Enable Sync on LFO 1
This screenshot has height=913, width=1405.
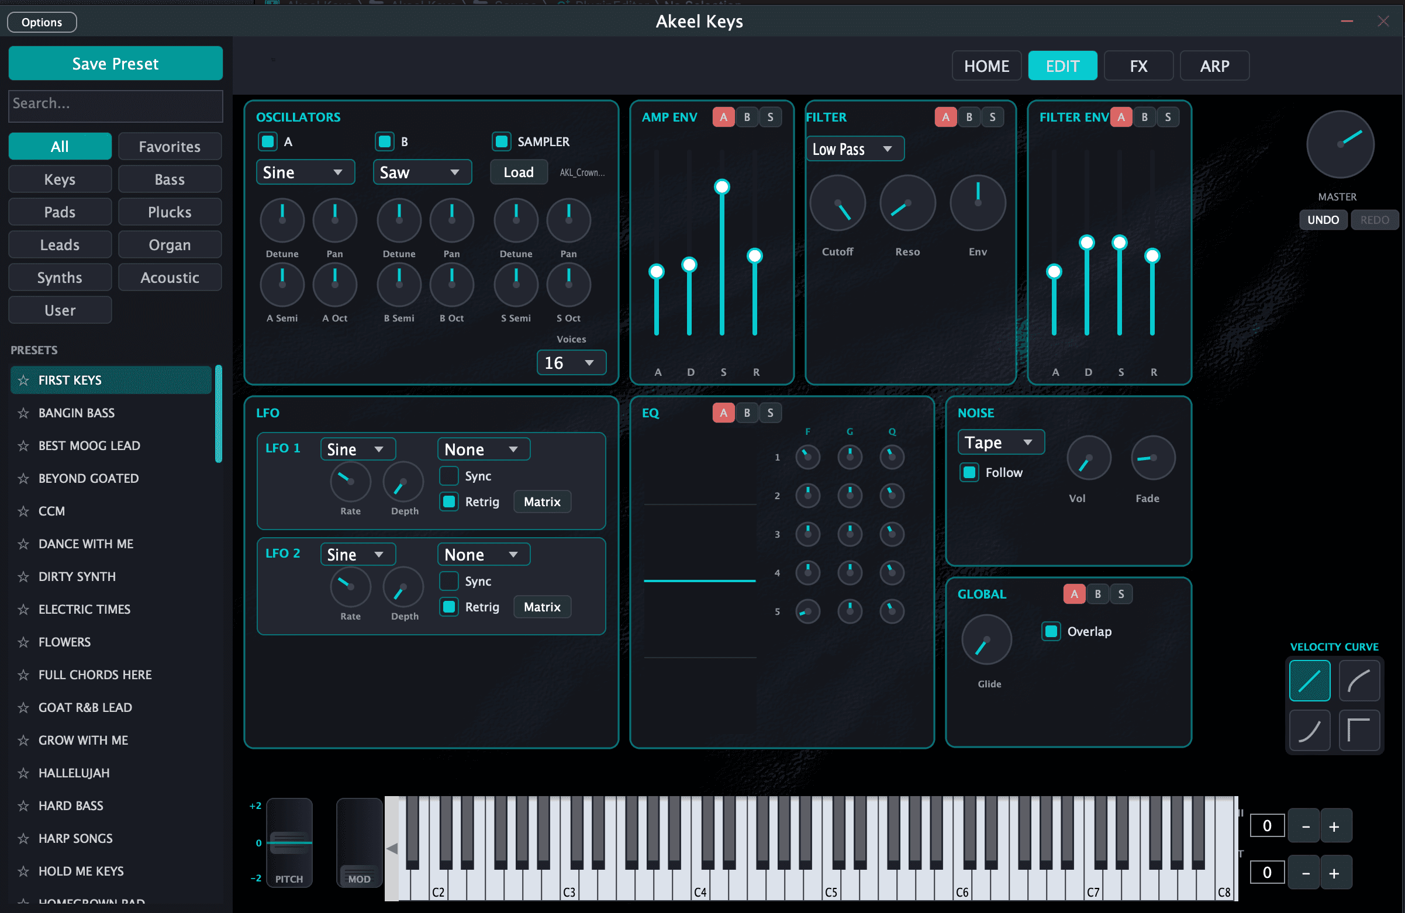[x=449, y=476]
